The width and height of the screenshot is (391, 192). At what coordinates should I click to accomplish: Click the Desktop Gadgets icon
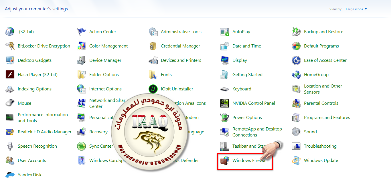[10, 60]
